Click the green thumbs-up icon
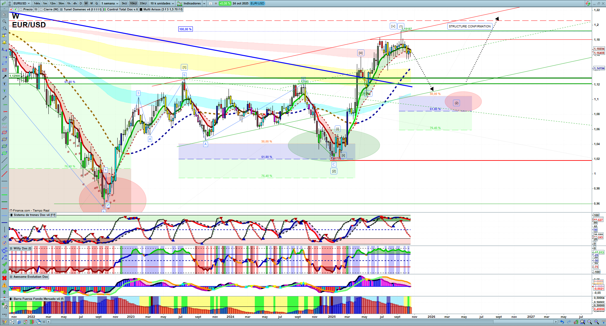606x326 pixels. click(4, 271)
